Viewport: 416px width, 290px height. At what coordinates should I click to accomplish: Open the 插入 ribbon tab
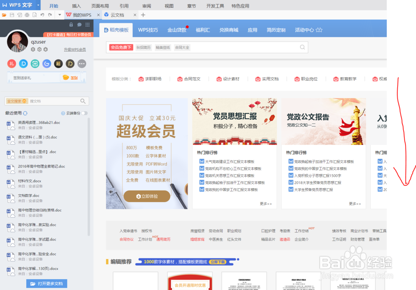click(77, 6)
